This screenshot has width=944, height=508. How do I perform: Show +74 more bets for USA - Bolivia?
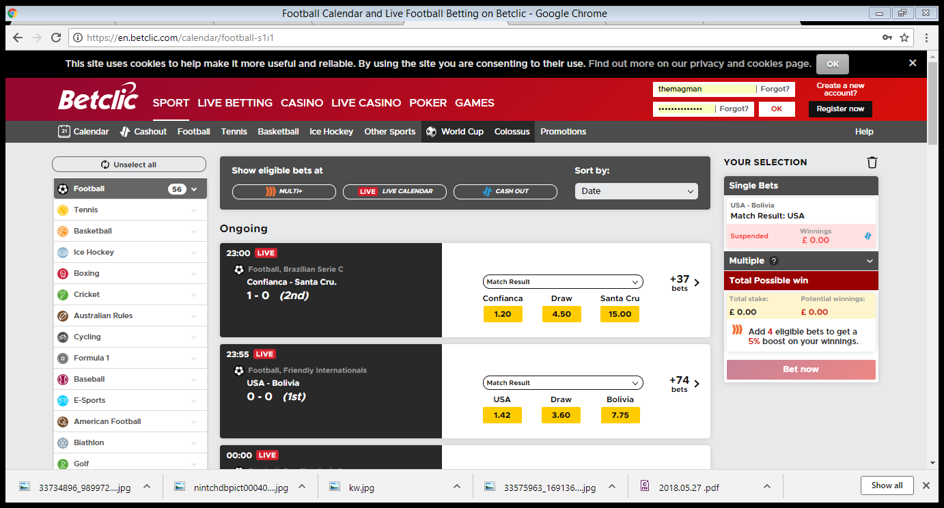pyautogui.click(x=684, y=384)
